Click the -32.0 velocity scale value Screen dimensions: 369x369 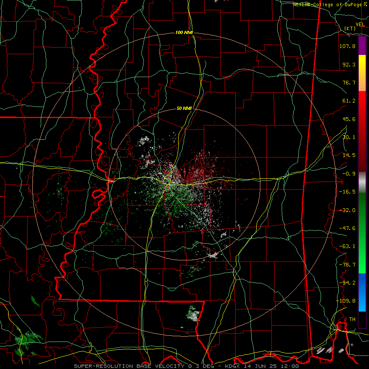347,210
